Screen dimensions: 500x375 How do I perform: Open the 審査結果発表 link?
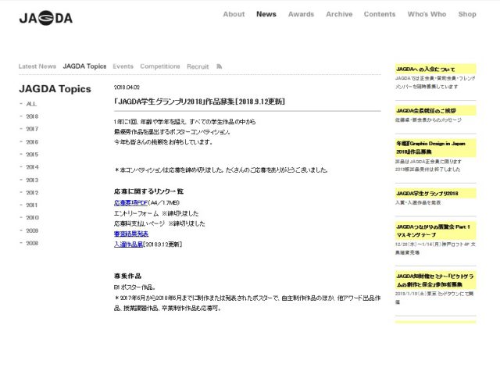[x=131, y=234]
